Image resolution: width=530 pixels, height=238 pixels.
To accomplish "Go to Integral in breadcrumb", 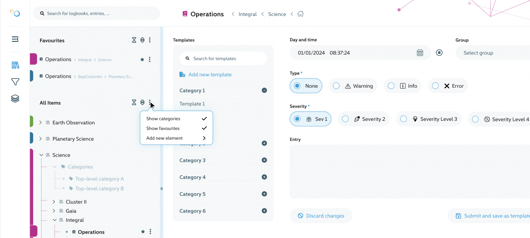I will tap(247, 14).
